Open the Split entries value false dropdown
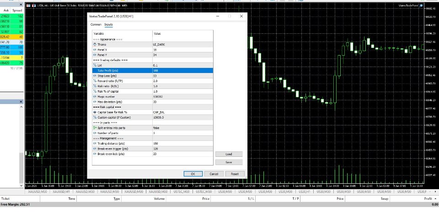Image resolution: width=439 pixels, height=212 pixels. [x=182, y=128]
